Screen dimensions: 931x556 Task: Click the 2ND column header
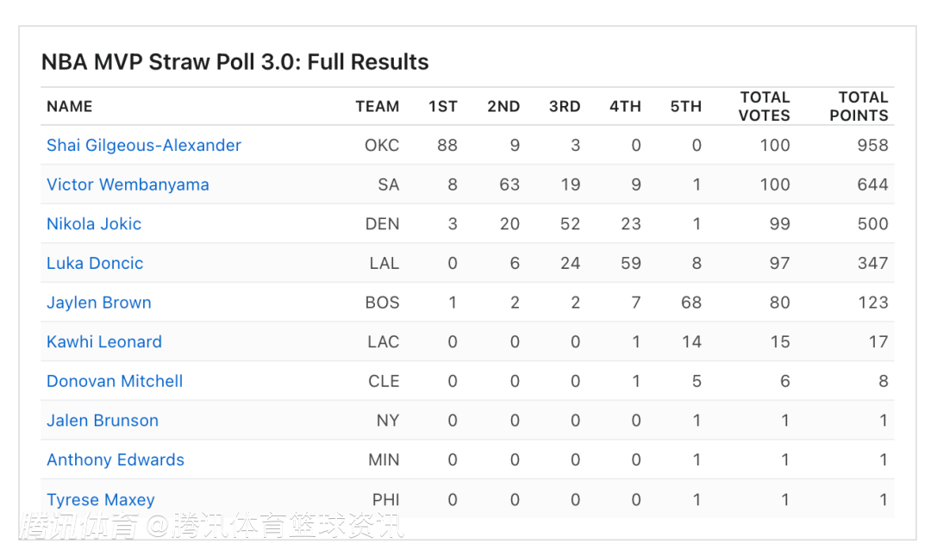(x=503, y=107)
